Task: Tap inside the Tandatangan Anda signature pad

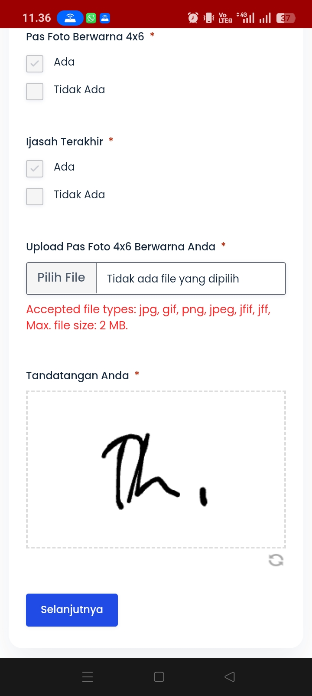Action: point(156,469)
